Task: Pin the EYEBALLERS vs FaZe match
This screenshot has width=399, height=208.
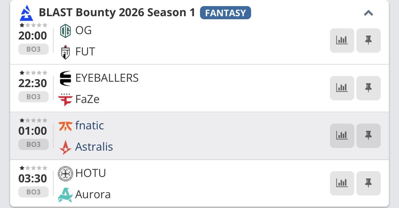Action: 368,88
